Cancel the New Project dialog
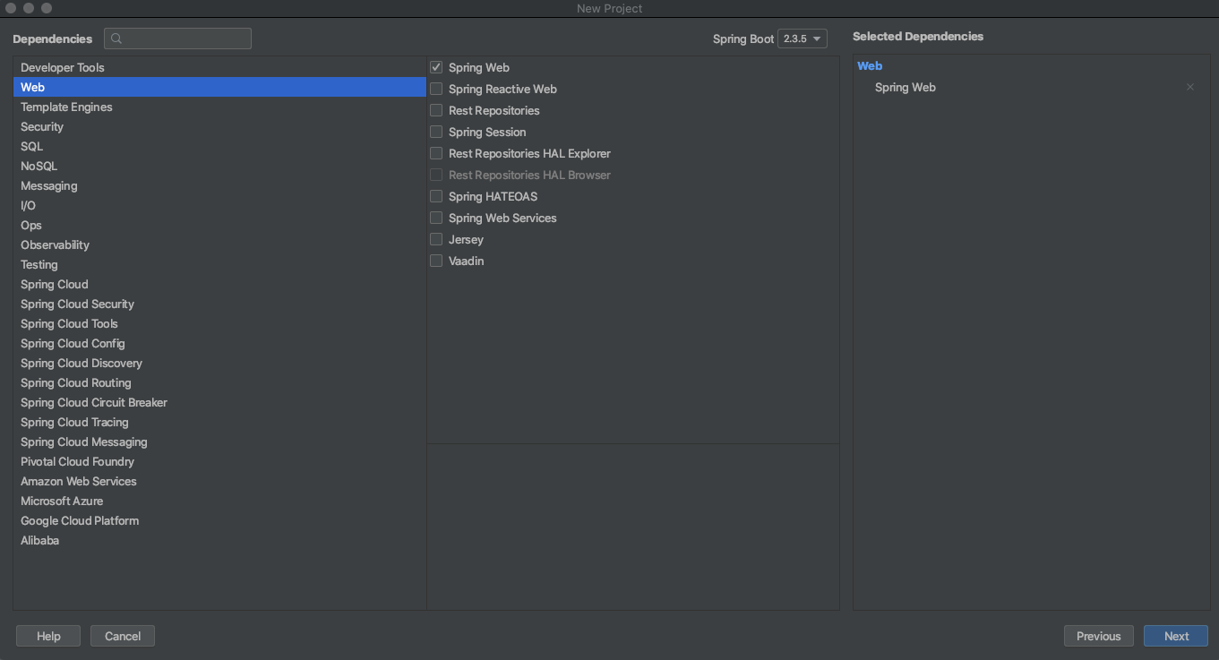This screenshot has width=1219, height=660. click(x=123, y=636)
